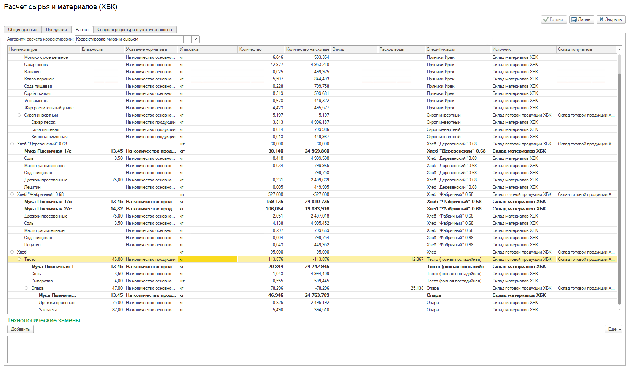Viewport: 627px width, 369px height.
Task: Click the Спецификация column header
Action: (x=458, y=49)
